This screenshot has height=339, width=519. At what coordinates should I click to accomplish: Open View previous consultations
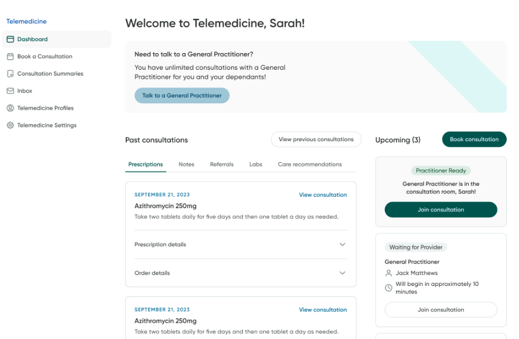coord(316,139)
